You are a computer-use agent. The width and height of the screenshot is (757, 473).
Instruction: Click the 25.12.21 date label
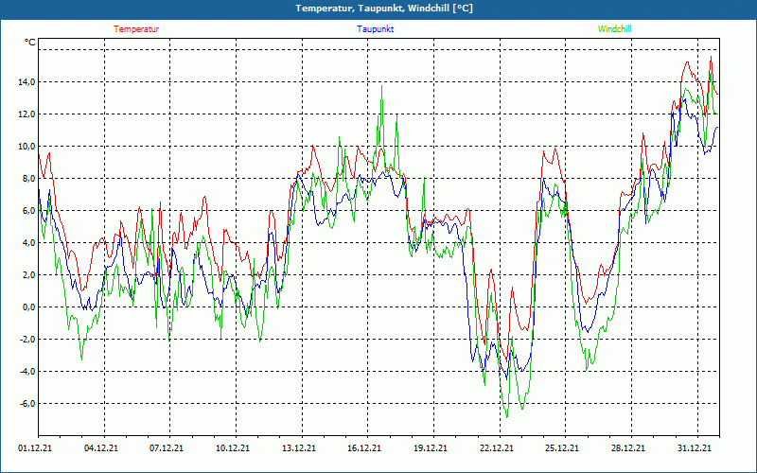562,448
